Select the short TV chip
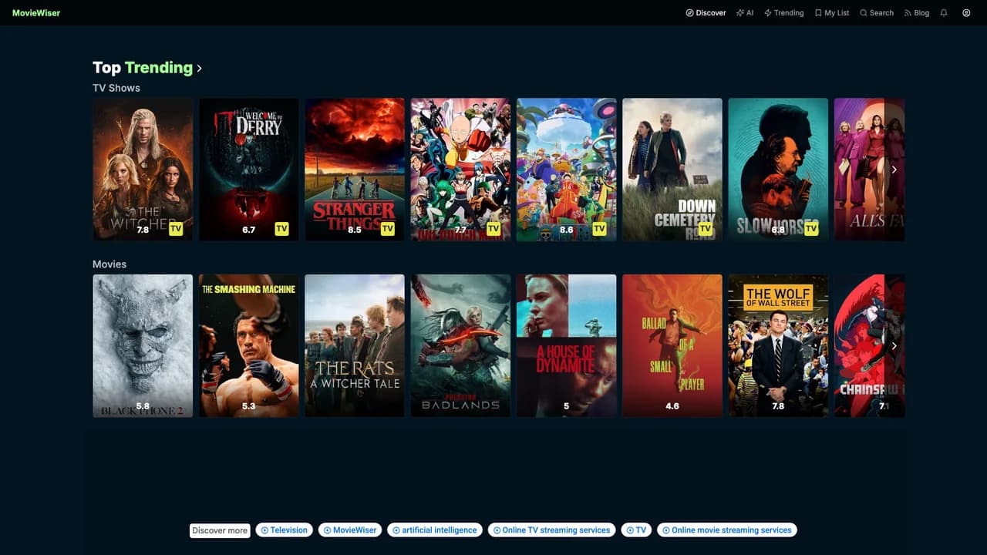Image resolution: width=987 pixels, height=555 pixels. [636, 530]
